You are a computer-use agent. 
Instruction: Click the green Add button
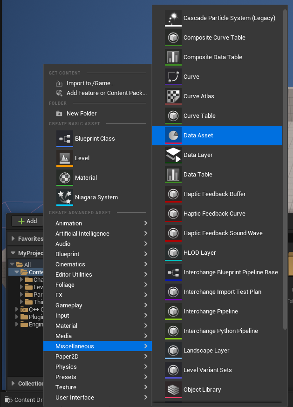(x=26, y=221)
